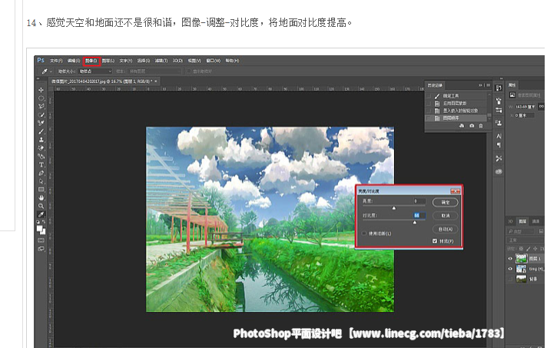The width and height of the screenshot is (547, 348).
Task: Select the Elliptical Marquee tool
Action: click(x=41, y=98)
